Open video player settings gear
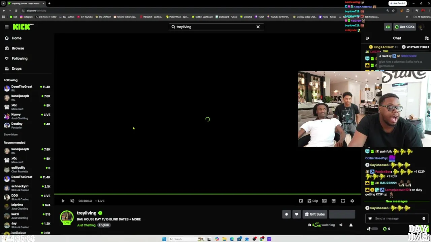Screen dimensions: 431x242 click(352, 201)
